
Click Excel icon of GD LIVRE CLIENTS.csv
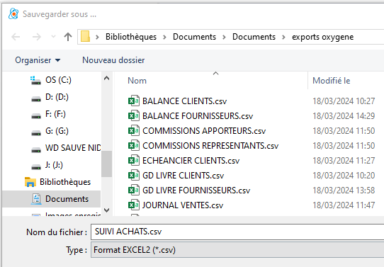[134, 175]
